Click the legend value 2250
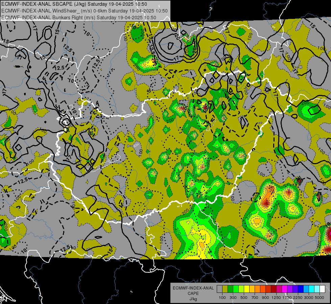 (298, 298)
